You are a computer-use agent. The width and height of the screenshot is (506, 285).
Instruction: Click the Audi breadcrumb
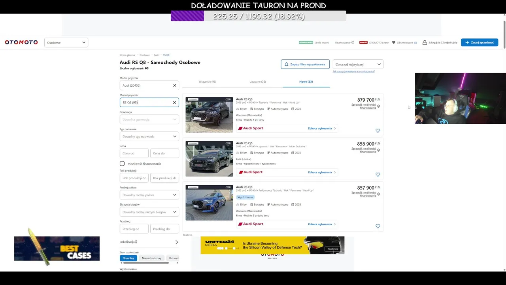(x=156, y=55)
